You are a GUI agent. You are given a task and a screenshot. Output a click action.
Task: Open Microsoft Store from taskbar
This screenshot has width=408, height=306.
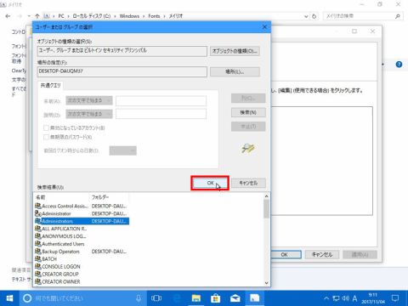[x=216, y=298]
